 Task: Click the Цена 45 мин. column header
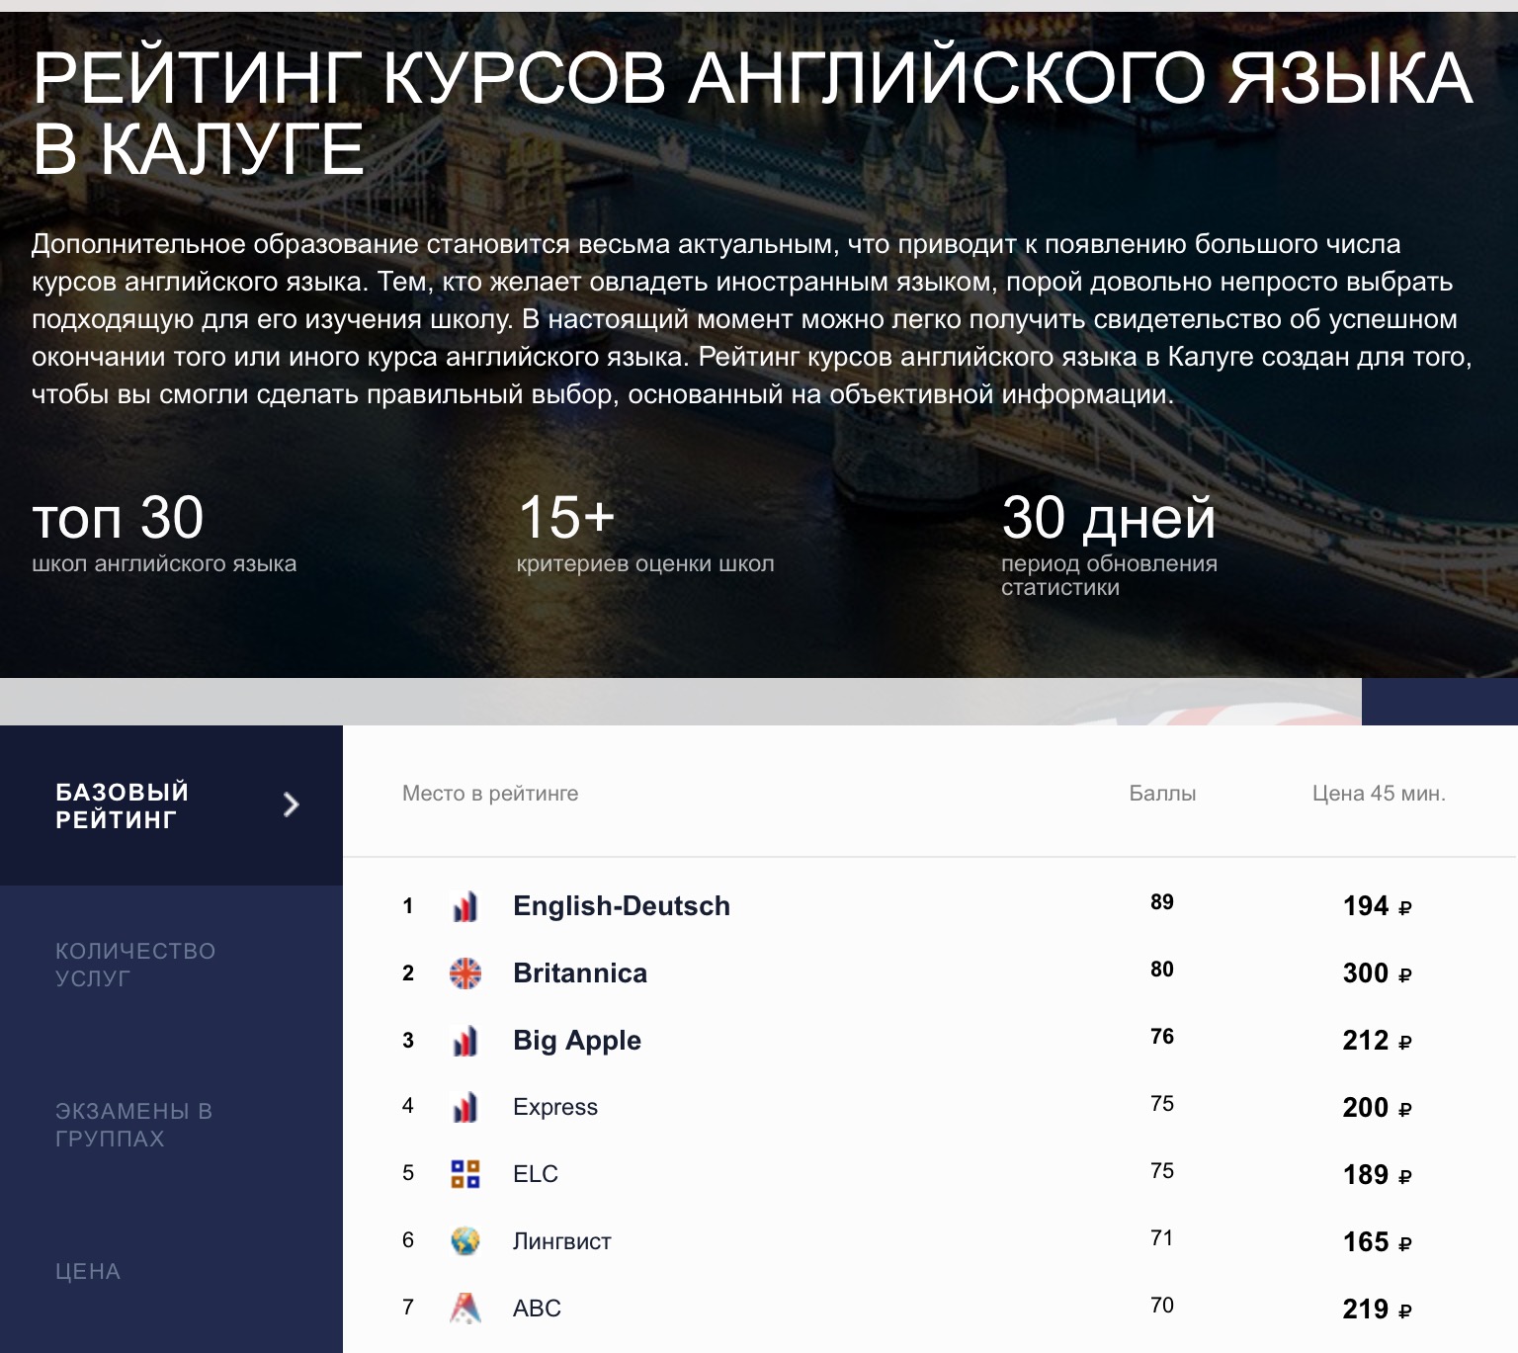point(1379,794)
